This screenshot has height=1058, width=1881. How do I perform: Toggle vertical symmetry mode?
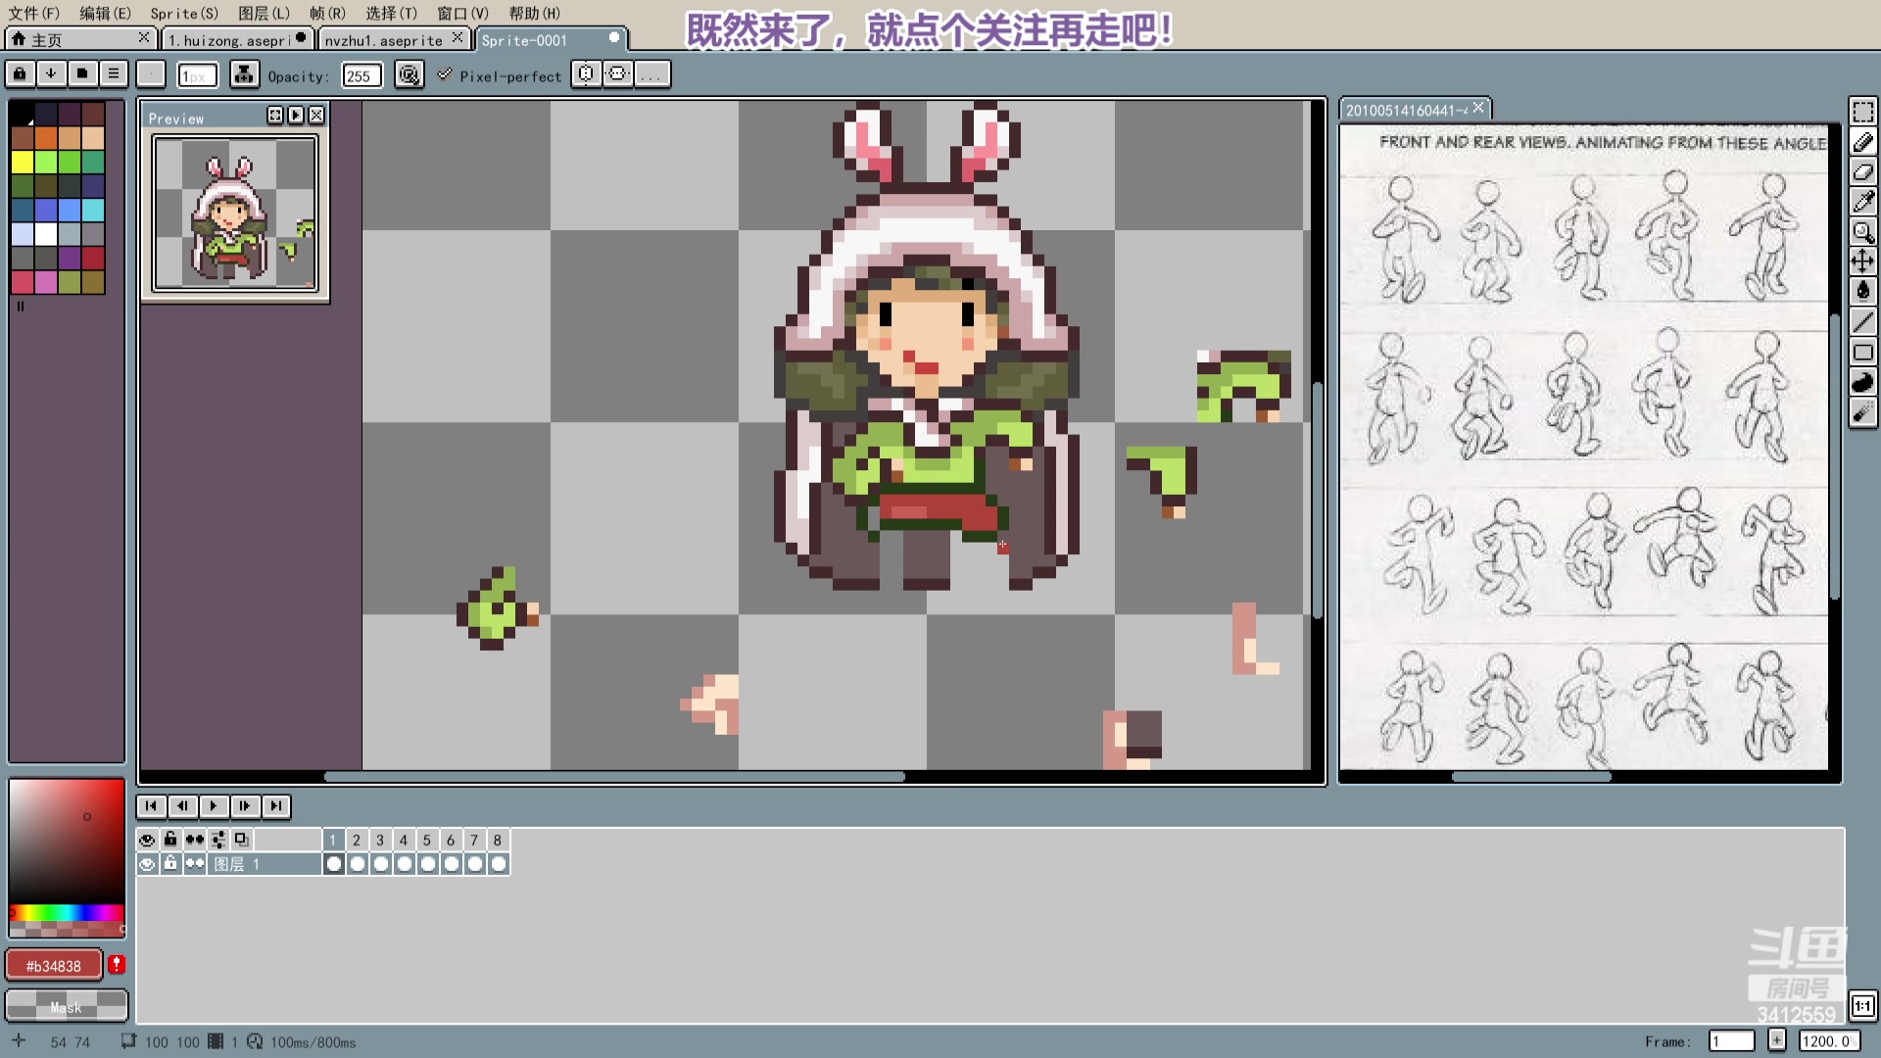(x=617, y=74)
